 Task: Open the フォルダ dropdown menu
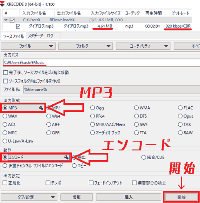point(86,46)
